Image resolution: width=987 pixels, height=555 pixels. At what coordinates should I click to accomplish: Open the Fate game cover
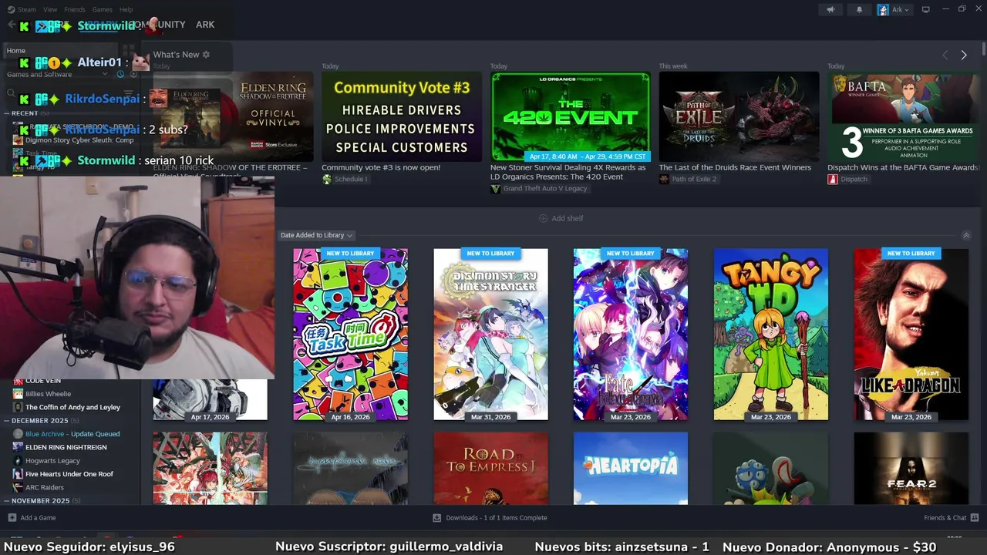(x=631, y=334)
